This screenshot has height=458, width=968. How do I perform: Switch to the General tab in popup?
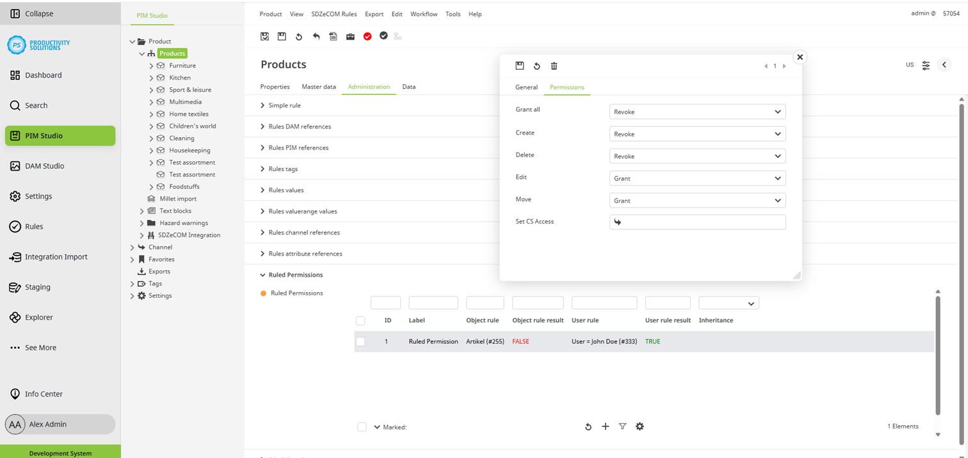coord(526,87)
